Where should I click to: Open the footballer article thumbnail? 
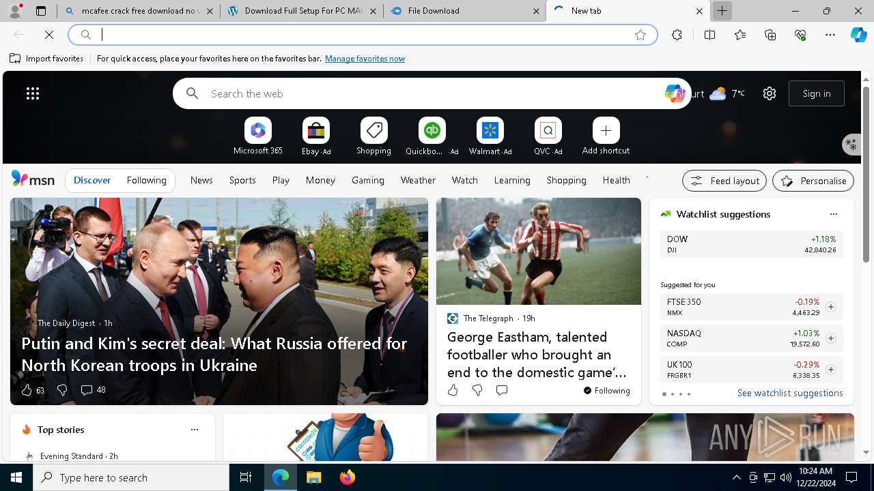(x=539, y=251)
